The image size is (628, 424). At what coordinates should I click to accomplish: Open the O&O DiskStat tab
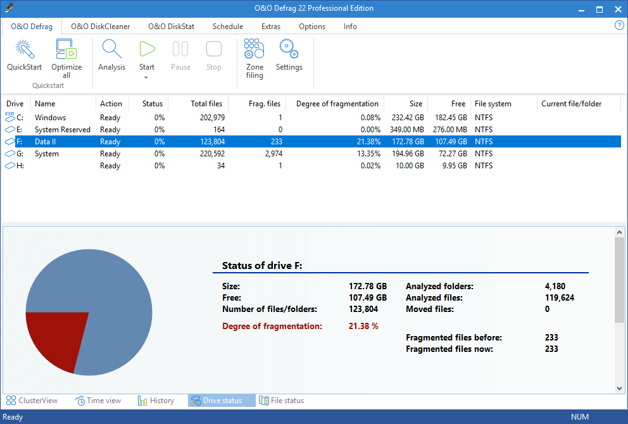(x=172, y=27)
